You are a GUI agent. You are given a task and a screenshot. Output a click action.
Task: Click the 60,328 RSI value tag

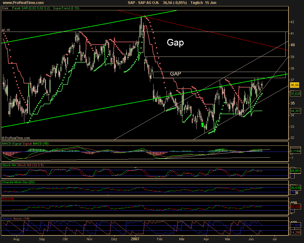295,207
